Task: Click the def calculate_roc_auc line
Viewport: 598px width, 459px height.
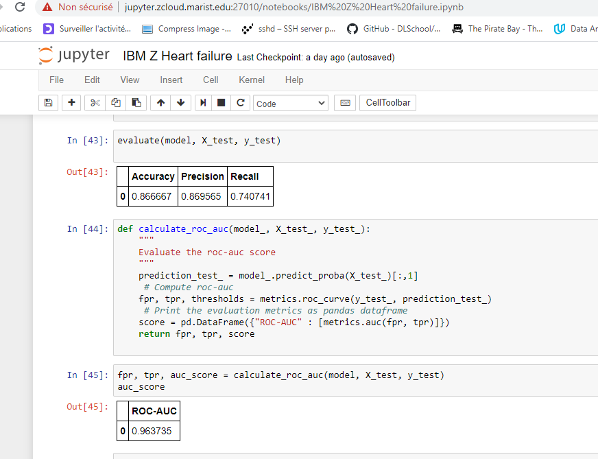Action: (x=243, y=229)
